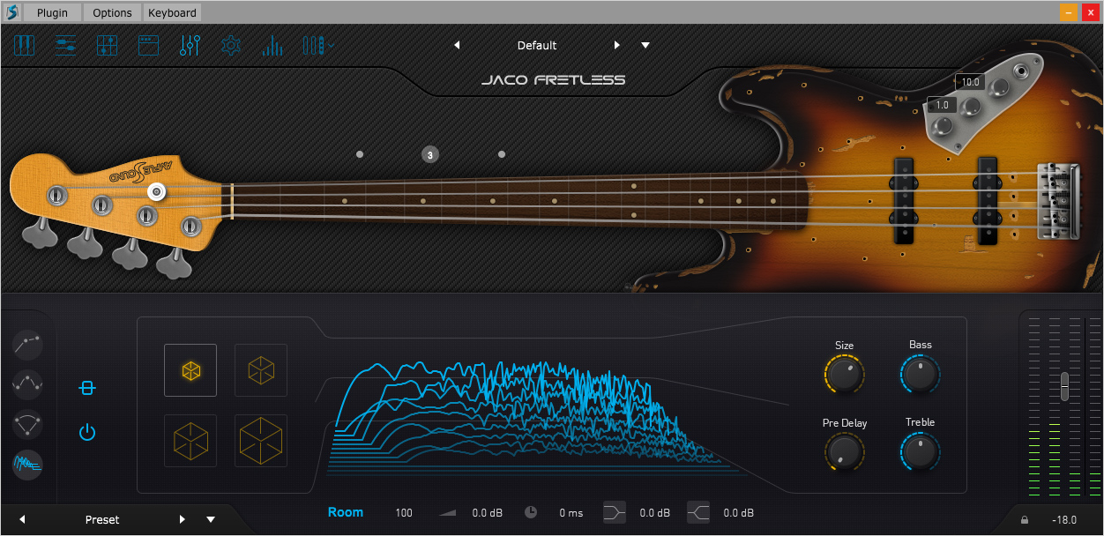Click the Bass knob in reverb panel
This screenshot has width=1104, height=536.
click(920, 375)
